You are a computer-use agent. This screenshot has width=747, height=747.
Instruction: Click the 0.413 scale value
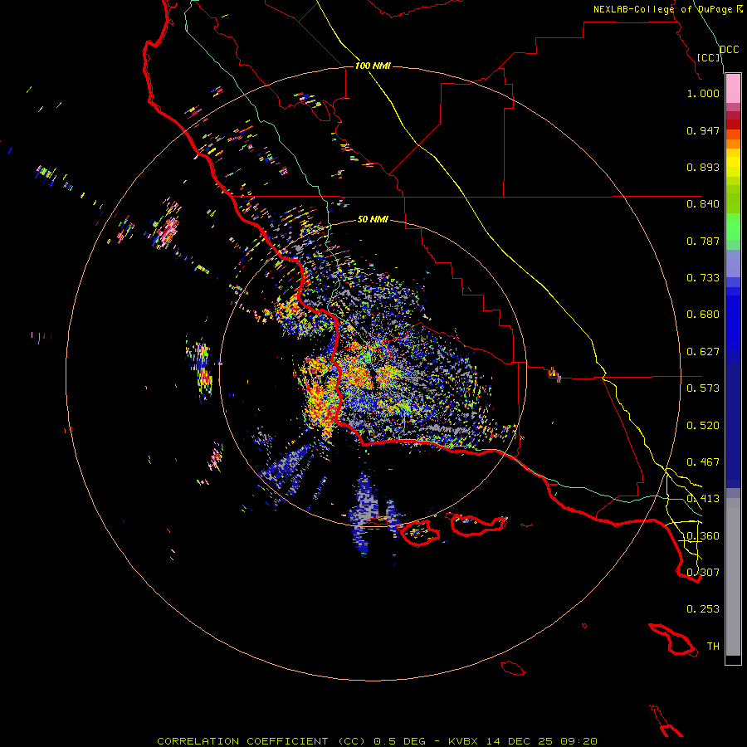pyautogui.click(x=703, y=499)
